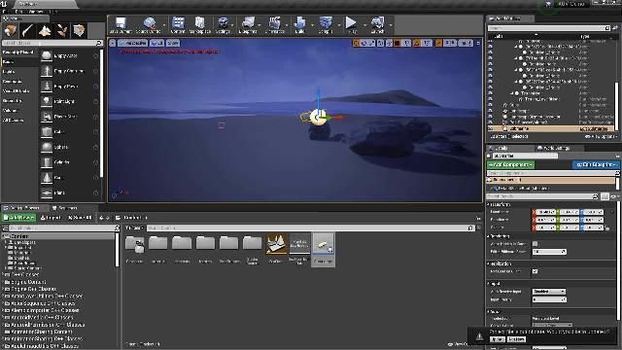The height and width of the screenshot is (350, 622).
Task: Maximize or restore the viewport
Action: pyautogui.click(x=478, y=43)
